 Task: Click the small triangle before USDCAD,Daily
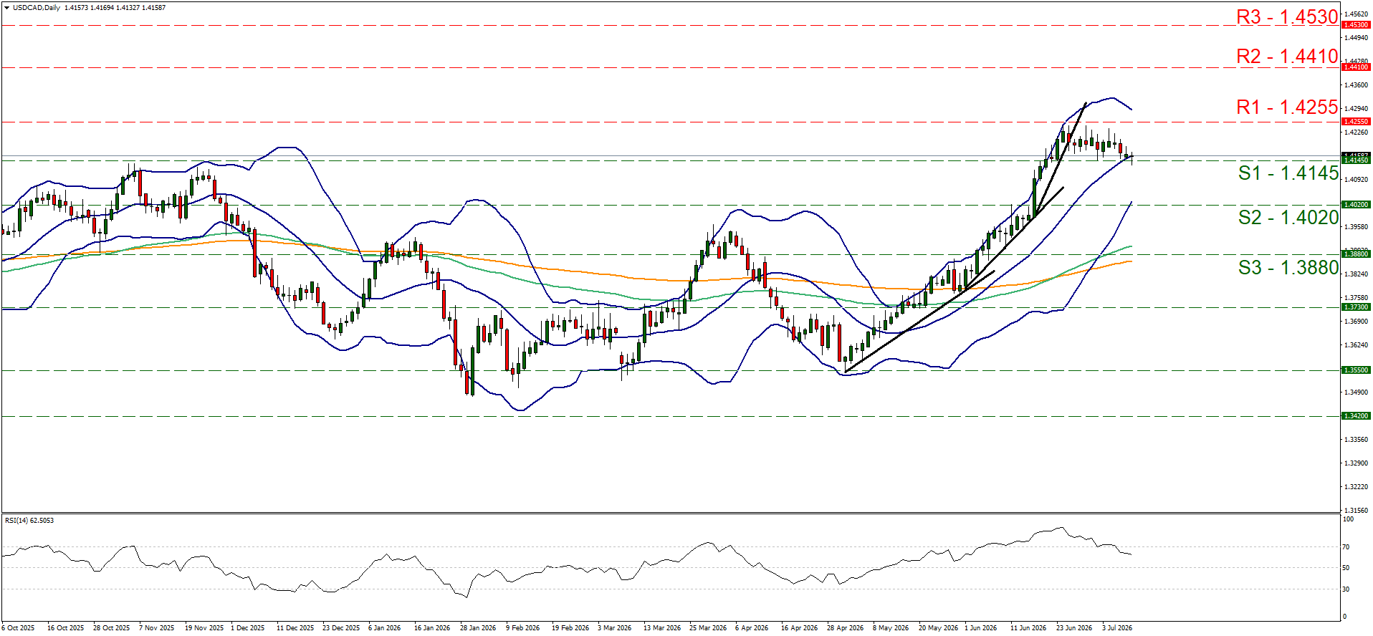tap(6, 8)
